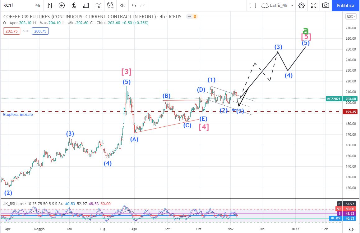Open the indicator templates icon
The width and height of the screenshot is (360, 233).
98,5
